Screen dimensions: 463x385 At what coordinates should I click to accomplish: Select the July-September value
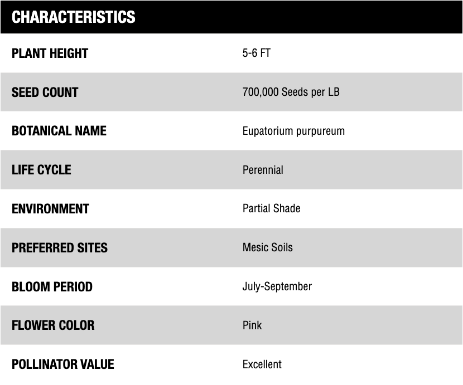(x=277, y=286)
